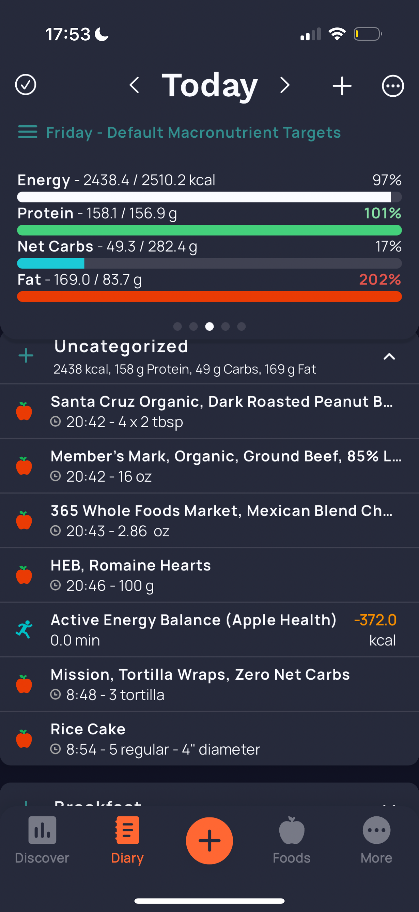Go to next day with right arrow

pyautogui.click(x=285, y=85)
